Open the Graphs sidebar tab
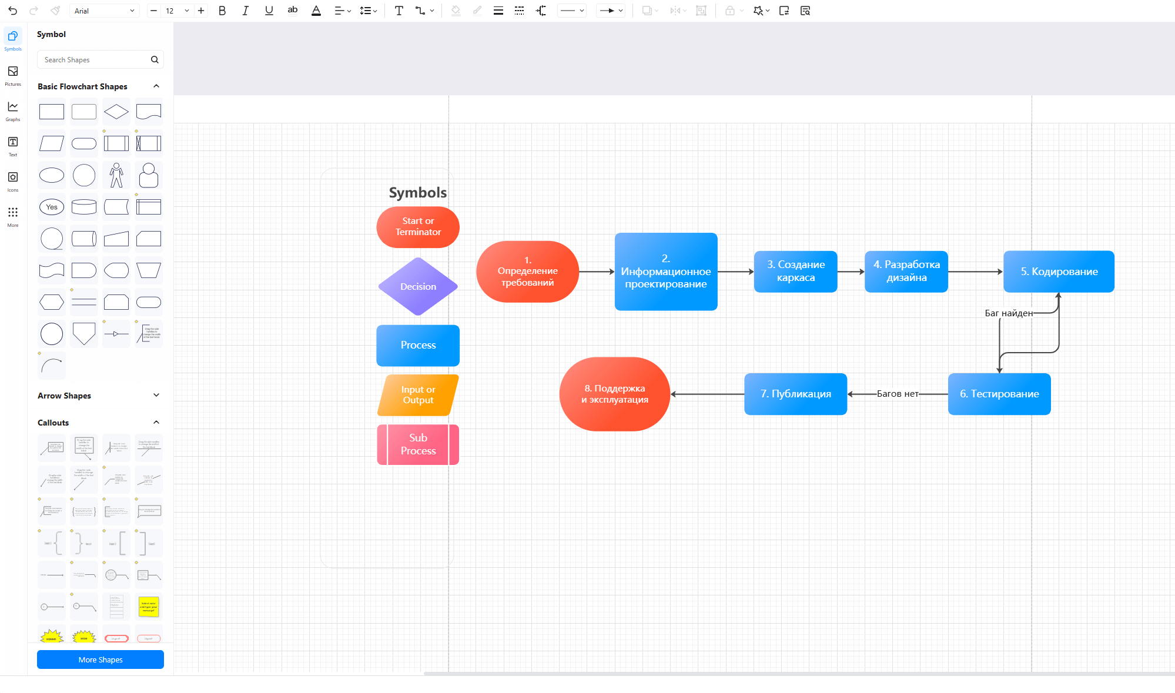Screen dimensions: 1175x693 click(x=13, y=111)
